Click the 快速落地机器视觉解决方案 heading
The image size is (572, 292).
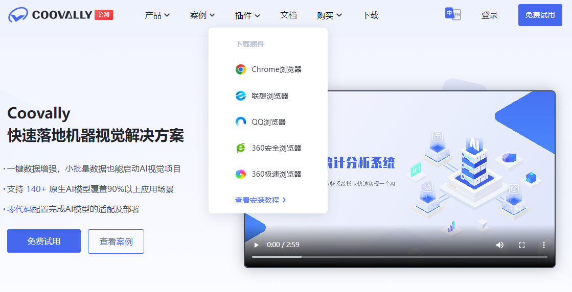coord(96,136)
